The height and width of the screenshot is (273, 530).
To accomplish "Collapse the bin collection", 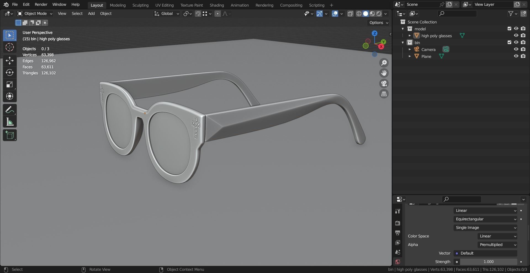I will click(x=403, y=43).
